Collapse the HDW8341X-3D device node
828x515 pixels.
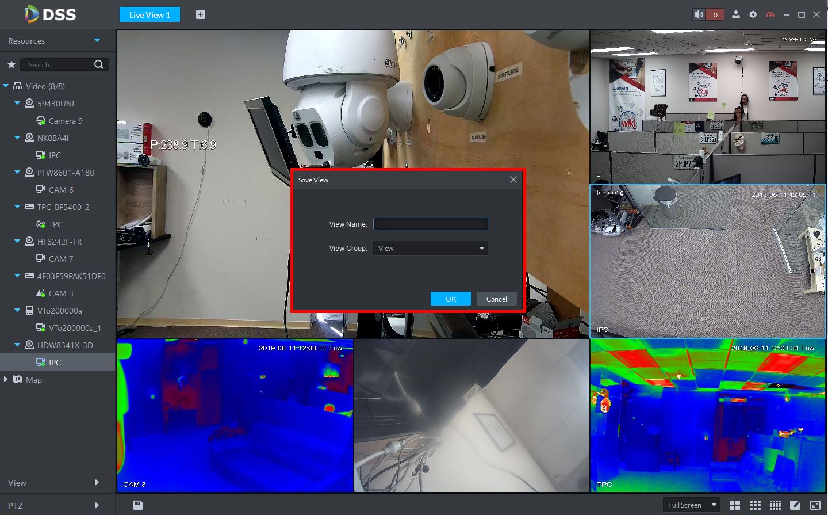coord(17,345)
